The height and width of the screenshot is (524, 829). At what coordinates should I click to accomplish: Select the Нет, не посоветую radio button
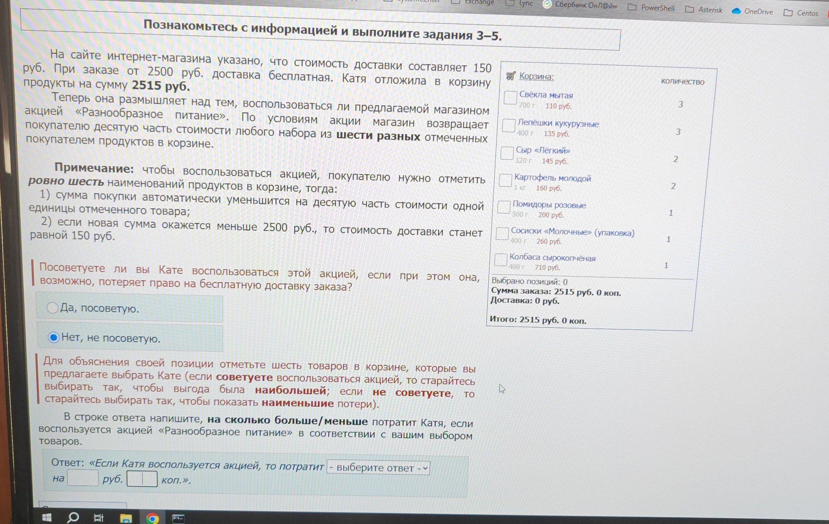[54, 337]
